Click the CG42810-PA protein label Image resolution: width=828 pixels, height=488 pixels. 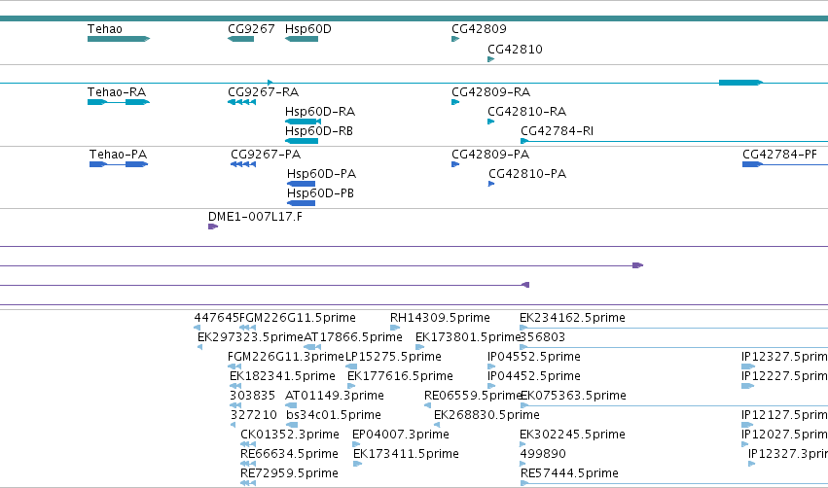pyautogui.click(x=527, y=174)
